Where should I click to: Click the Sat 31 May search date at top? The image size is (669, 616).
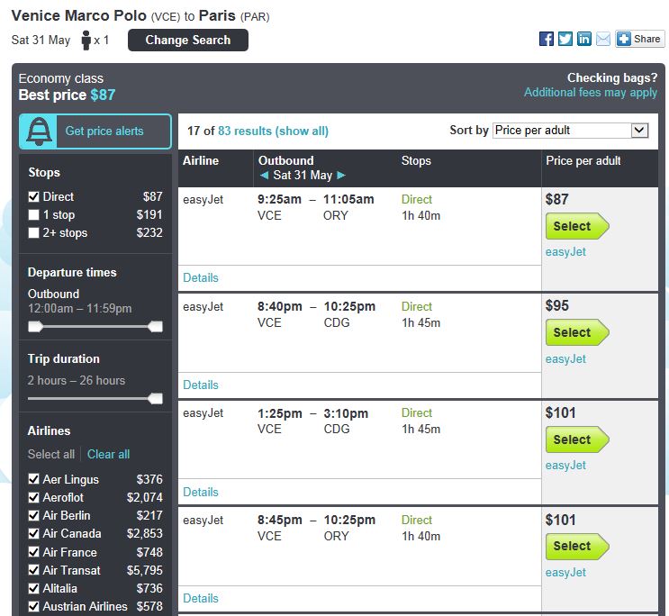tap(41, 41)
